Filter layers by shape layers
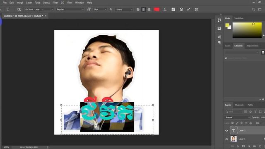Image resolution: width=265 pixels, height=149 pixels. (x=260, y=112)
